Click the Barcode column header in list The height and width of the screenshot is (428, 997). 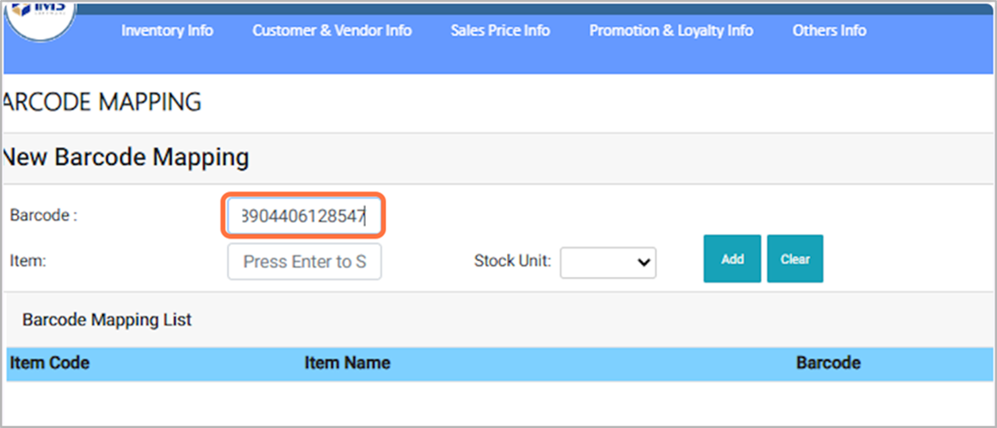click(x=828, y=363)
